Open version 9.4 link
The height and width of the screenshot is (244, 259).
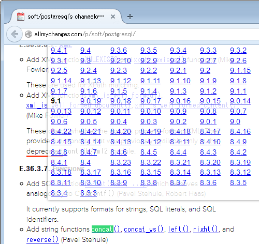[x=85, y=51]
